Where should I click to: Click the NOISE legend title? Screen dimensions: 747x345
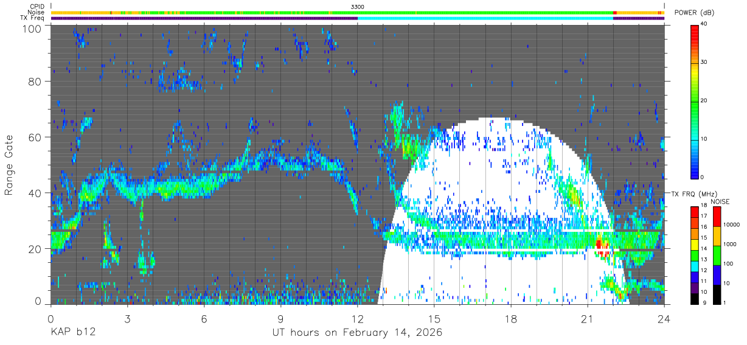pos(720,201)
